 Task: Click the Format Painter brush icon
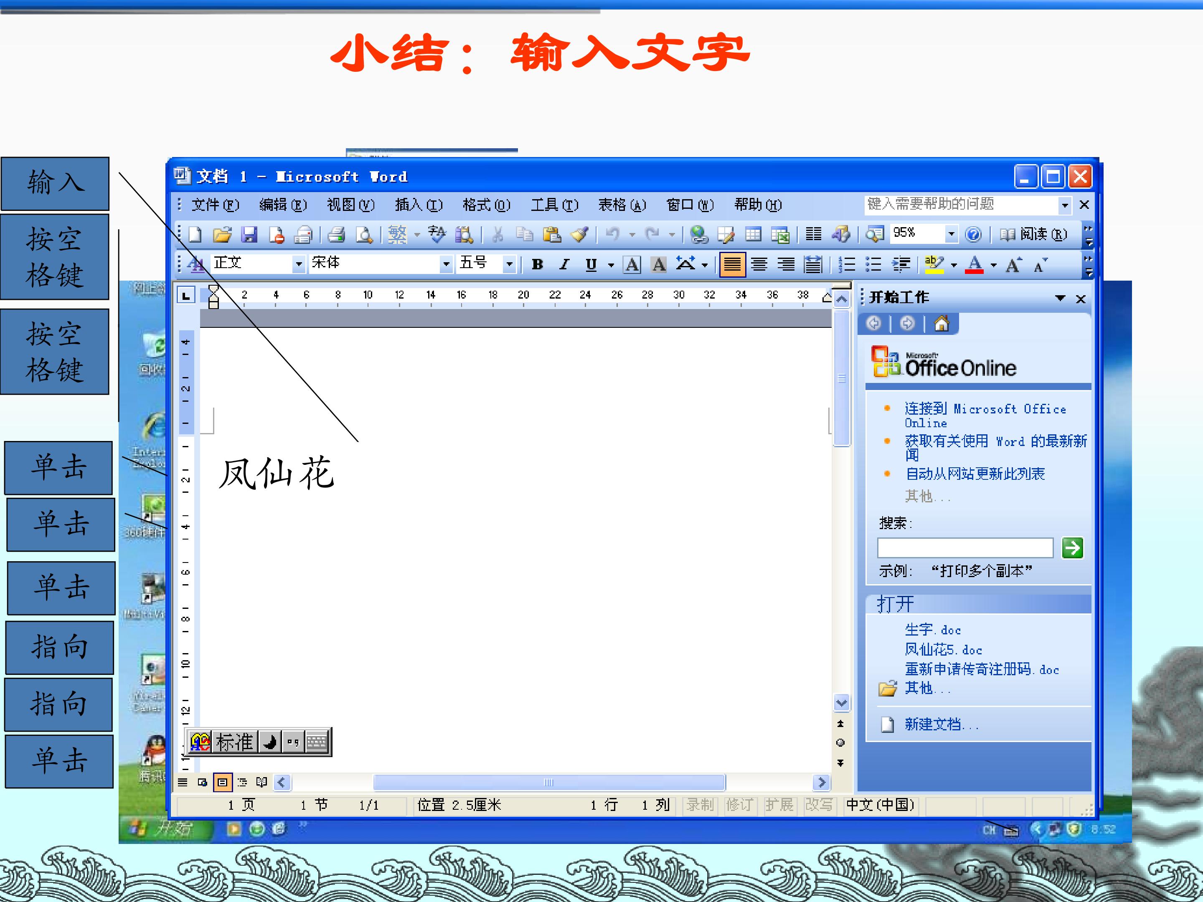579,234
